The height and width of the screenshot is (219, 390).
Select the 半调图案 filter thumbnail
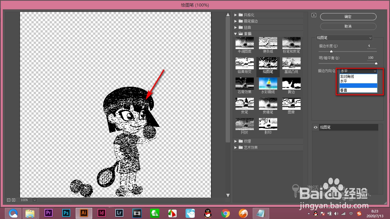click(x=244, y=43)
